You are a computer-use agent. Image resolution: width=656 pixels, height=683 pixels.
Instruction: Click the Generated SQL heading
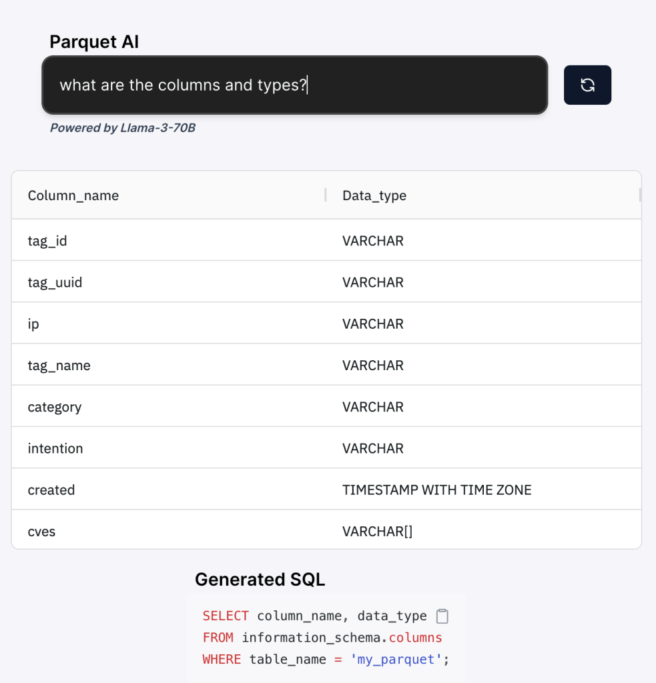[x=260, y=580]
